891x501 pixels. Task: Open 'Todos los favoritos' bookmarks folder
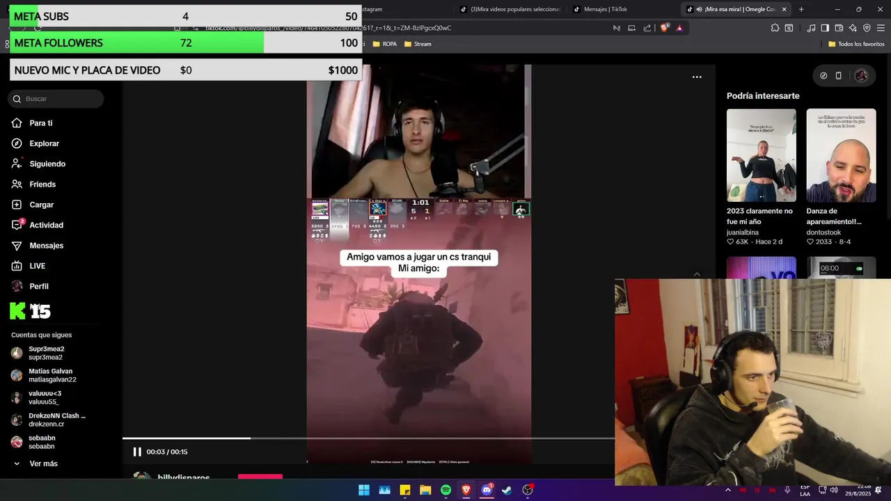click(x=856, y=44)
